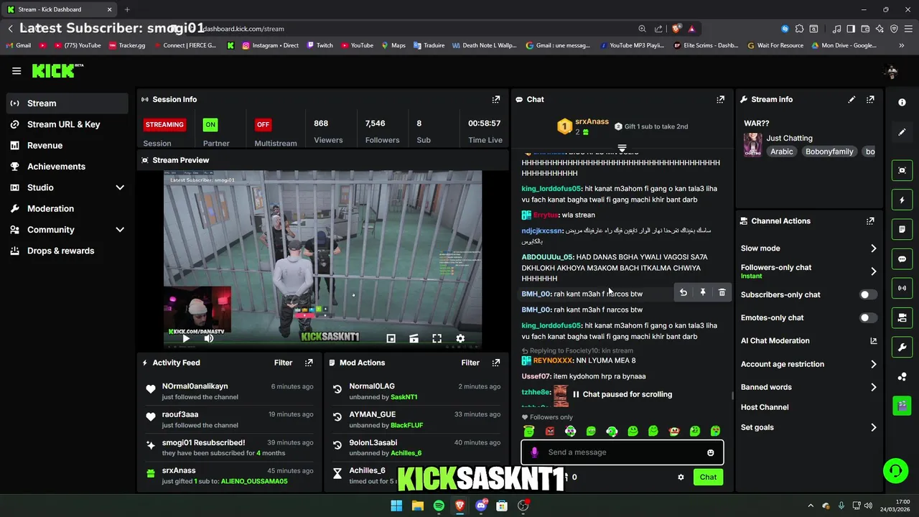The width and height of the screenshot is (919, 517).
Task: Go to Stream in the sidebar
Action: (x=67, y=103)
